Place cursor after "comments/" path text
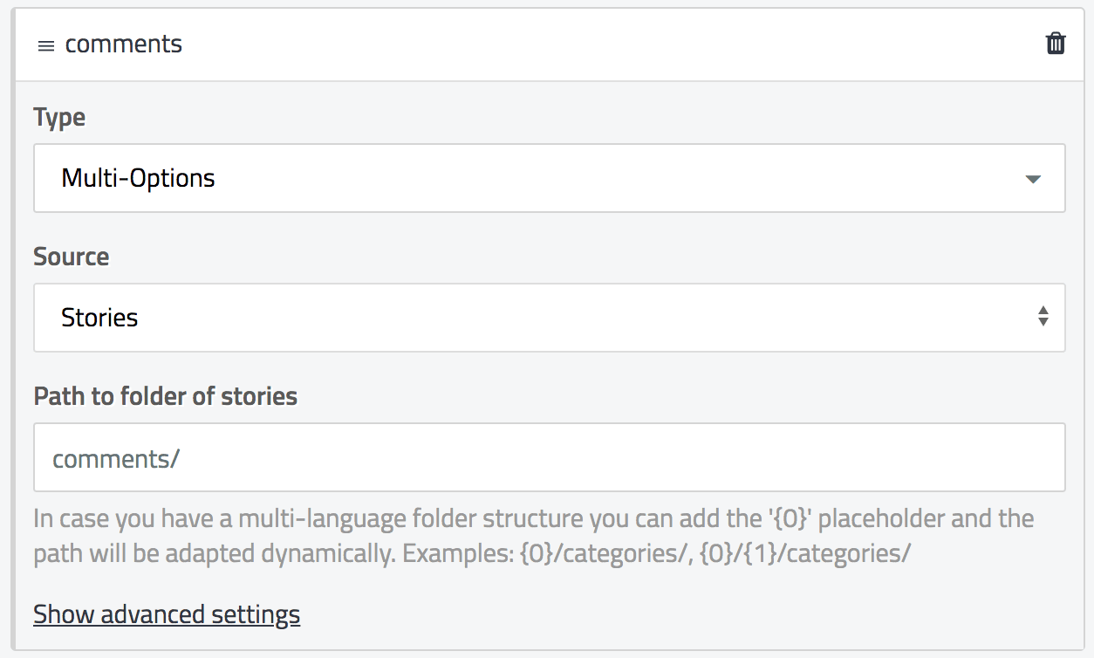 [181, 458]
